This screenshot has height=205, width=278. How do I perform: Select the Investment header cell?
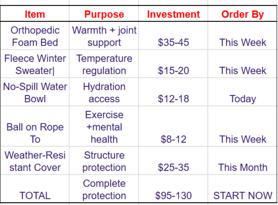coord(173,14)
